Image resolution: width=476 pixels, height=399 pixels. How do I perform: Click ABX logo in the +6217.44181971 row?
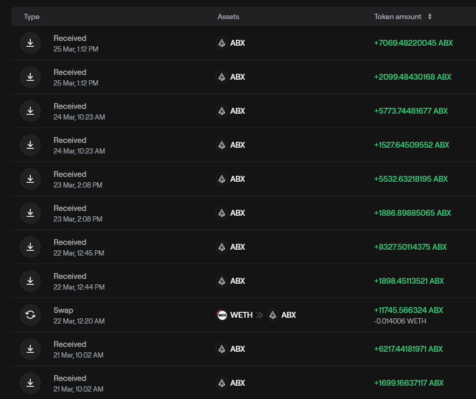(222, 349)
